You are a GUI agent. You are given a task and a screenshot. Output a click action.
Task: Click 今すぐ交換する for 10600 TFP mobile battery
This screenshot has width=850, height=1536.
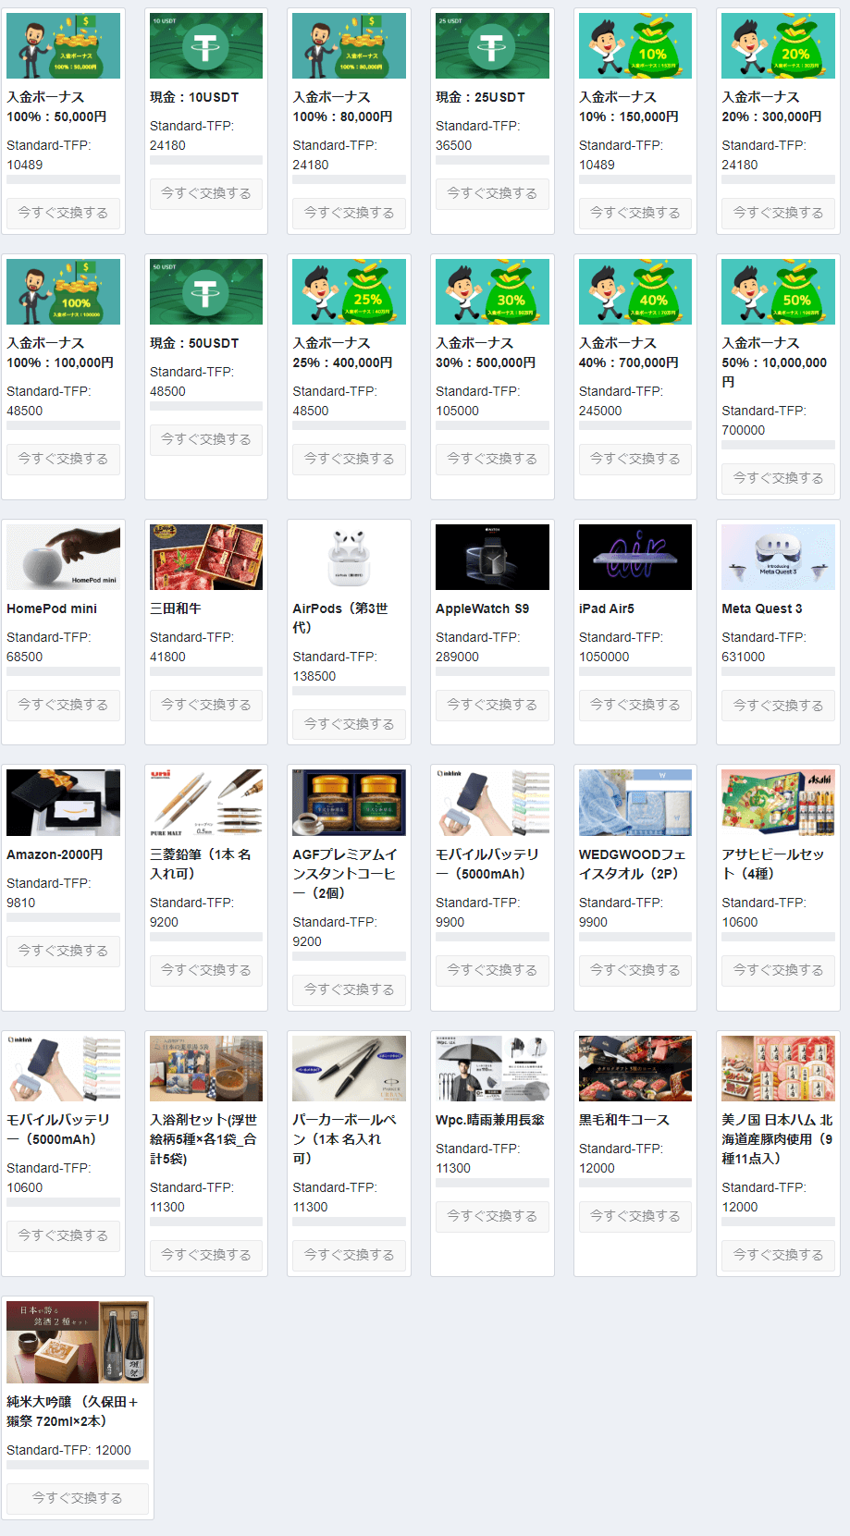pos(63,1235)
